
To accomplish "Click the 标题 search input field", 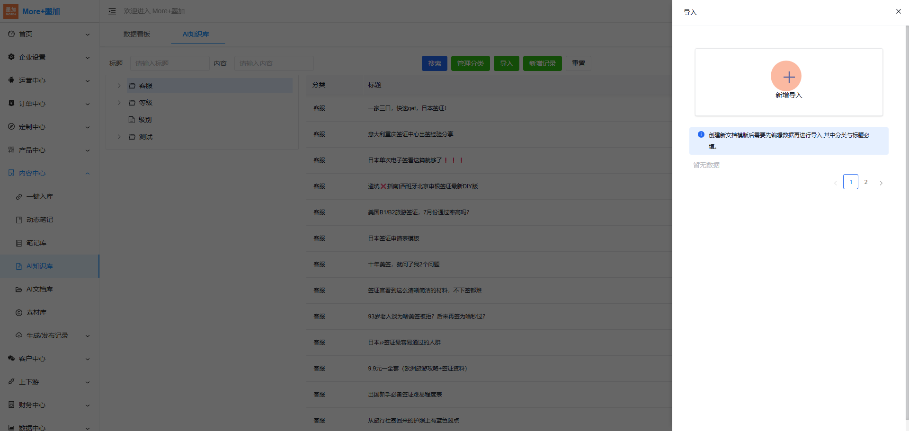I will click(x=169, y=63).
